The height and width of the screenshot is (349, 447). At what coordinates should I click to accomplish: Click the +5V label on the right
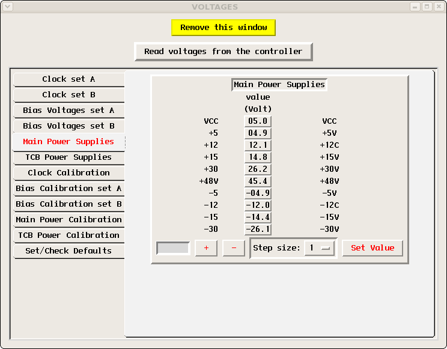pyautogui.click(x=329, y=133)
